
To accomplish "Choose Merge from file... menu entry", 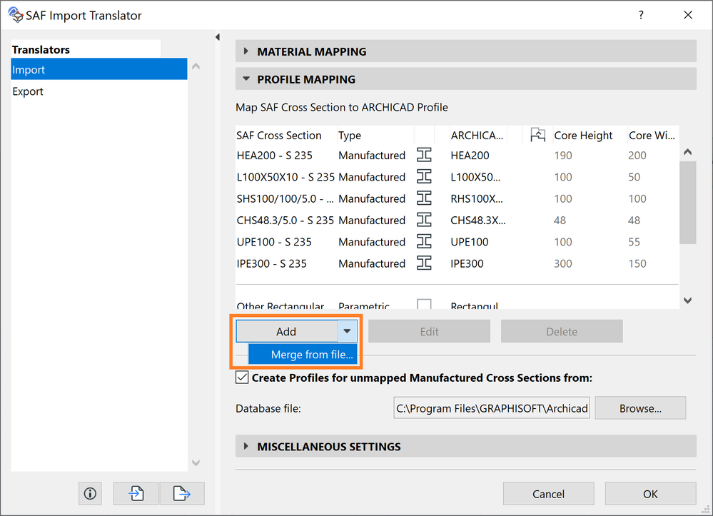I will coord(303,354).
